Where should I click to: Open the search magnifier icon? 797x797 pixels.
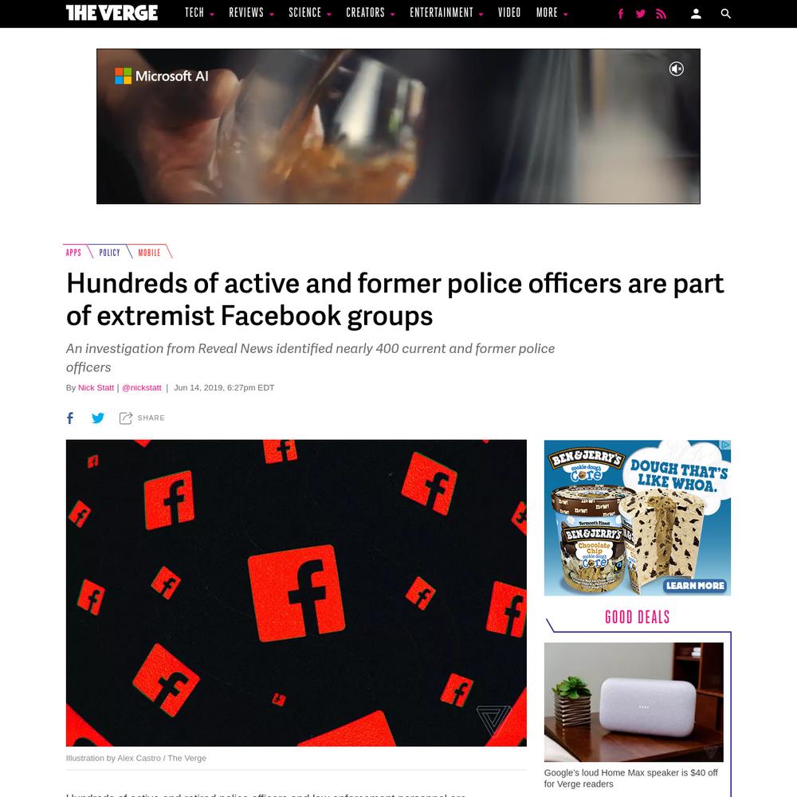click(x=726, y=14)
